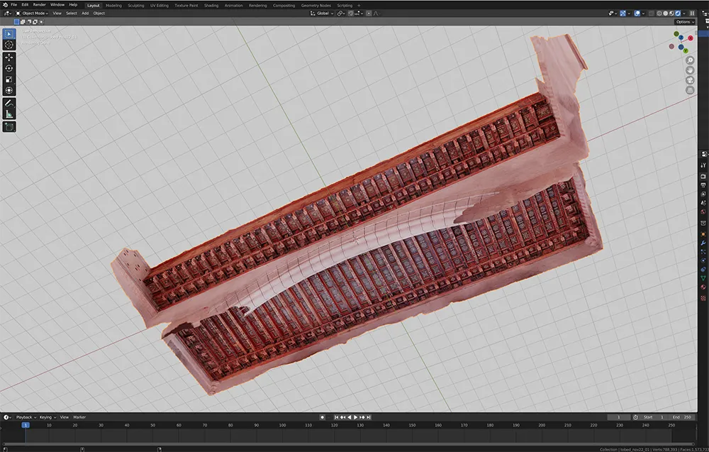Select the Cursor tool in the toolbar
The height and width of the screenshot is (452, 709).
pos(9,45)
